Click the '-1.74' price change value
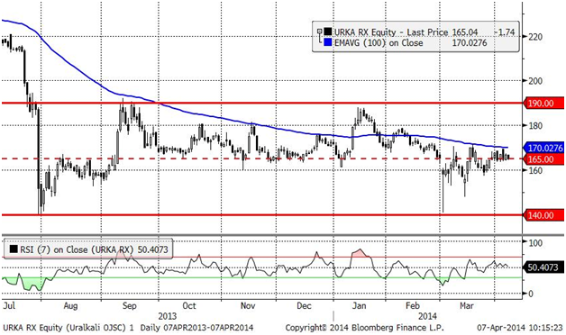The height and width of the screenshot is (335, 566). point(505,32)
